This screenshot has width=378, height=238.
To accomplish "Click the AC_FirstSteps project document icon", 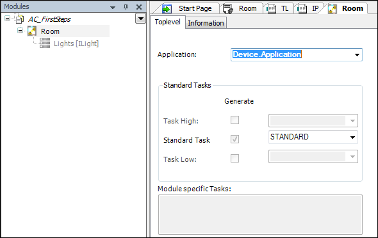I will coord(19,19).
